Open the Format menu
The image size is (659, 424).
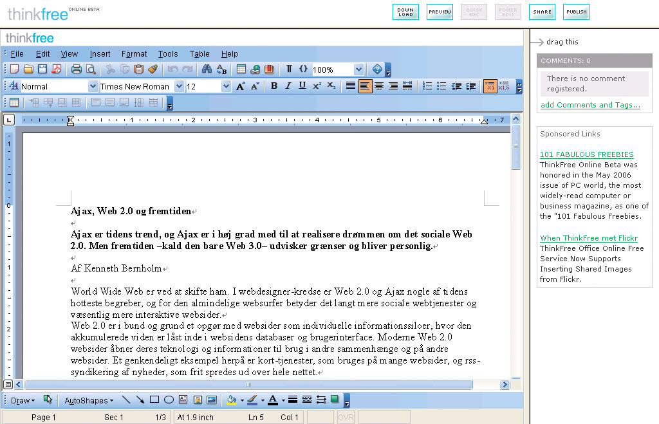tap(134, 54)
